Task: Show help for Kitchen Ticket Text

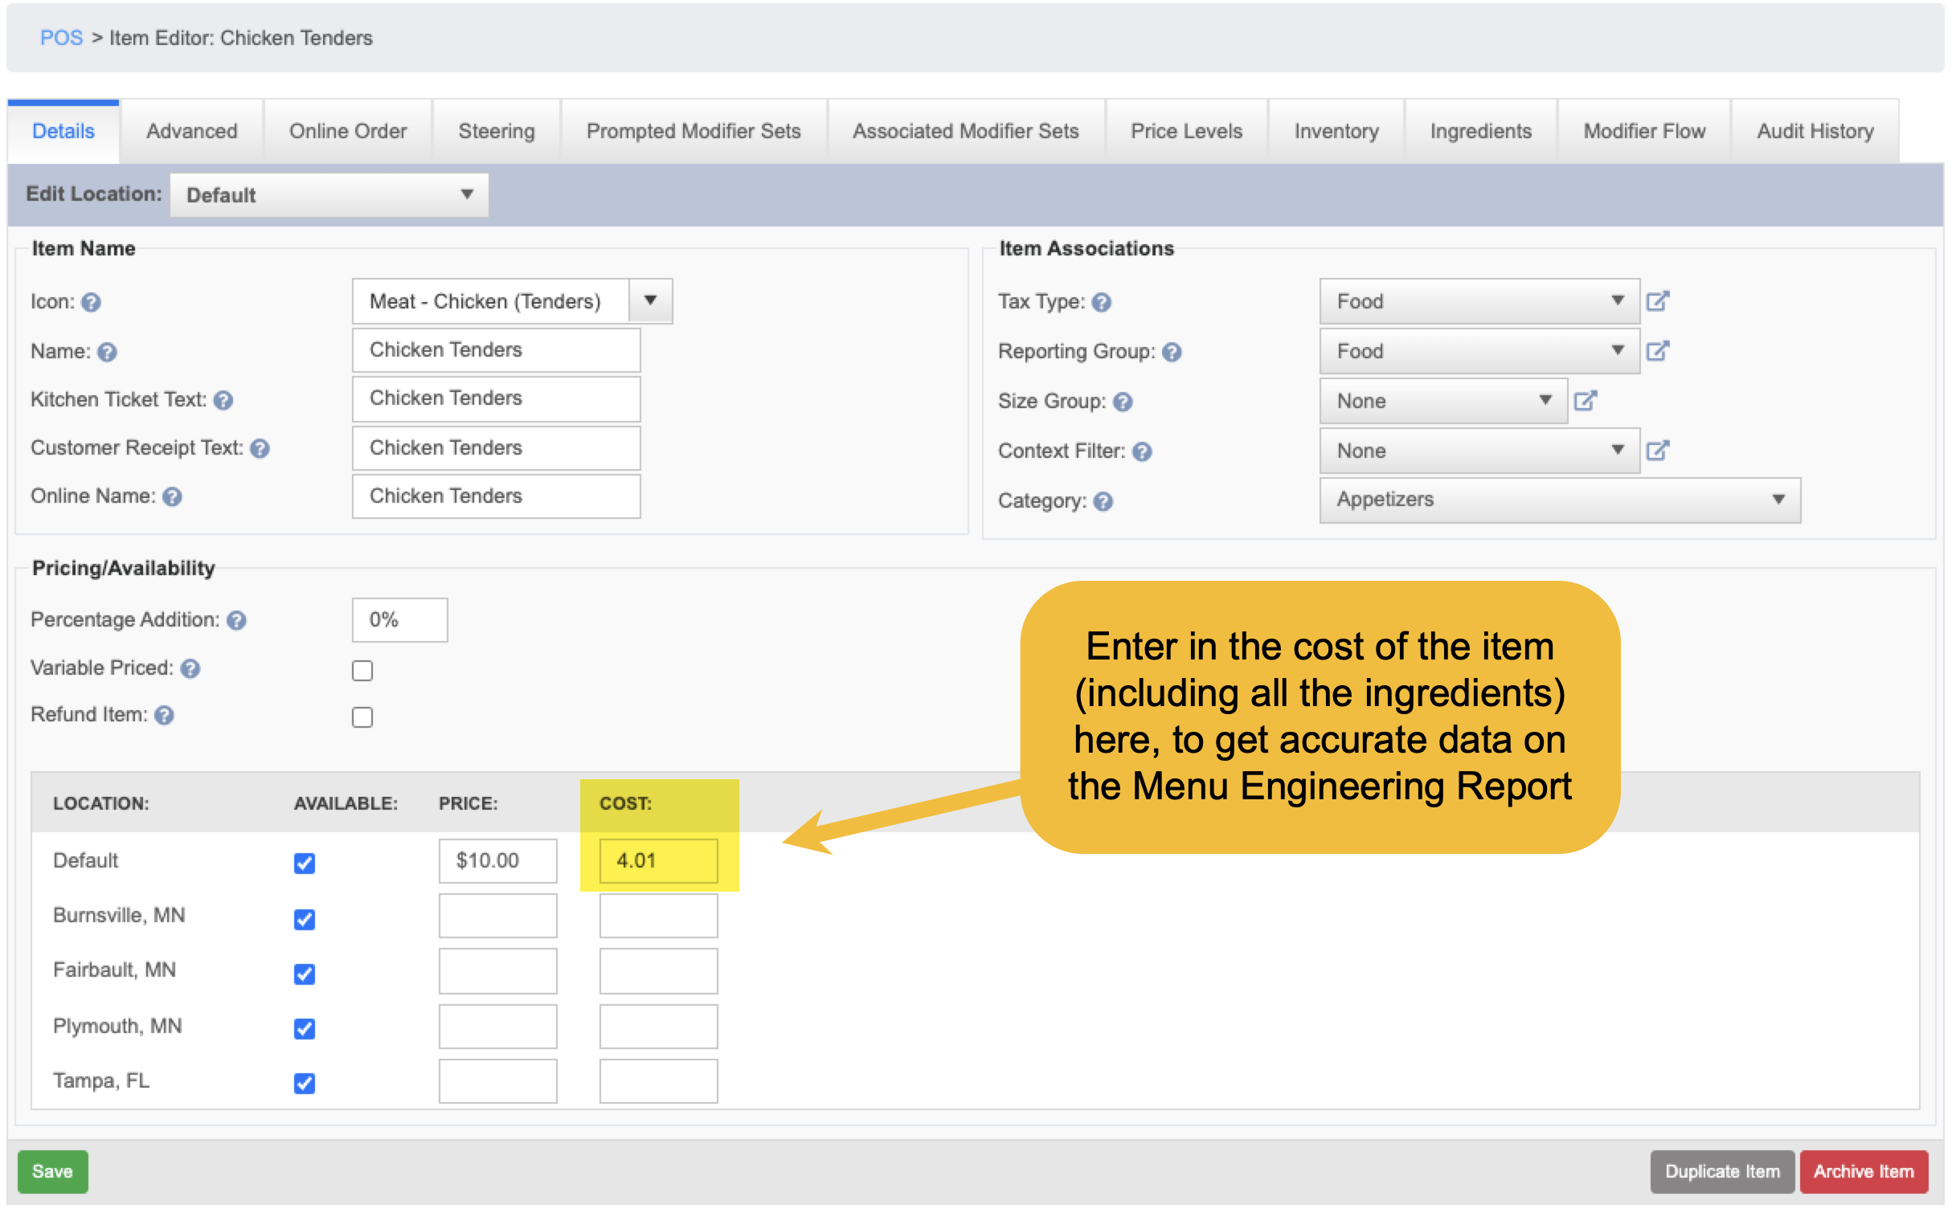Action: (x=223, y=401)
